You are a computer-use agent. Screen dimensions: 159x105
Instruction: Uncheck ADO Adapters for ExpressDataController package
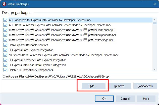(x=5, y=20)
